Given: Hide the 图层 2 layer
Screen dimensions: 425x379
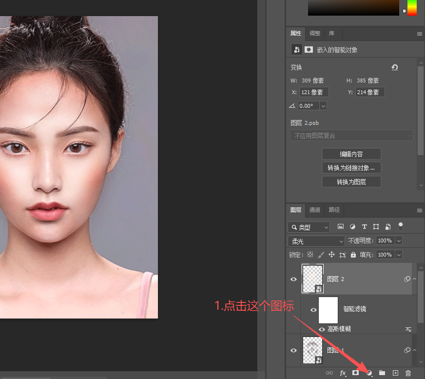Looking at the screenshot, I should 293,279.
